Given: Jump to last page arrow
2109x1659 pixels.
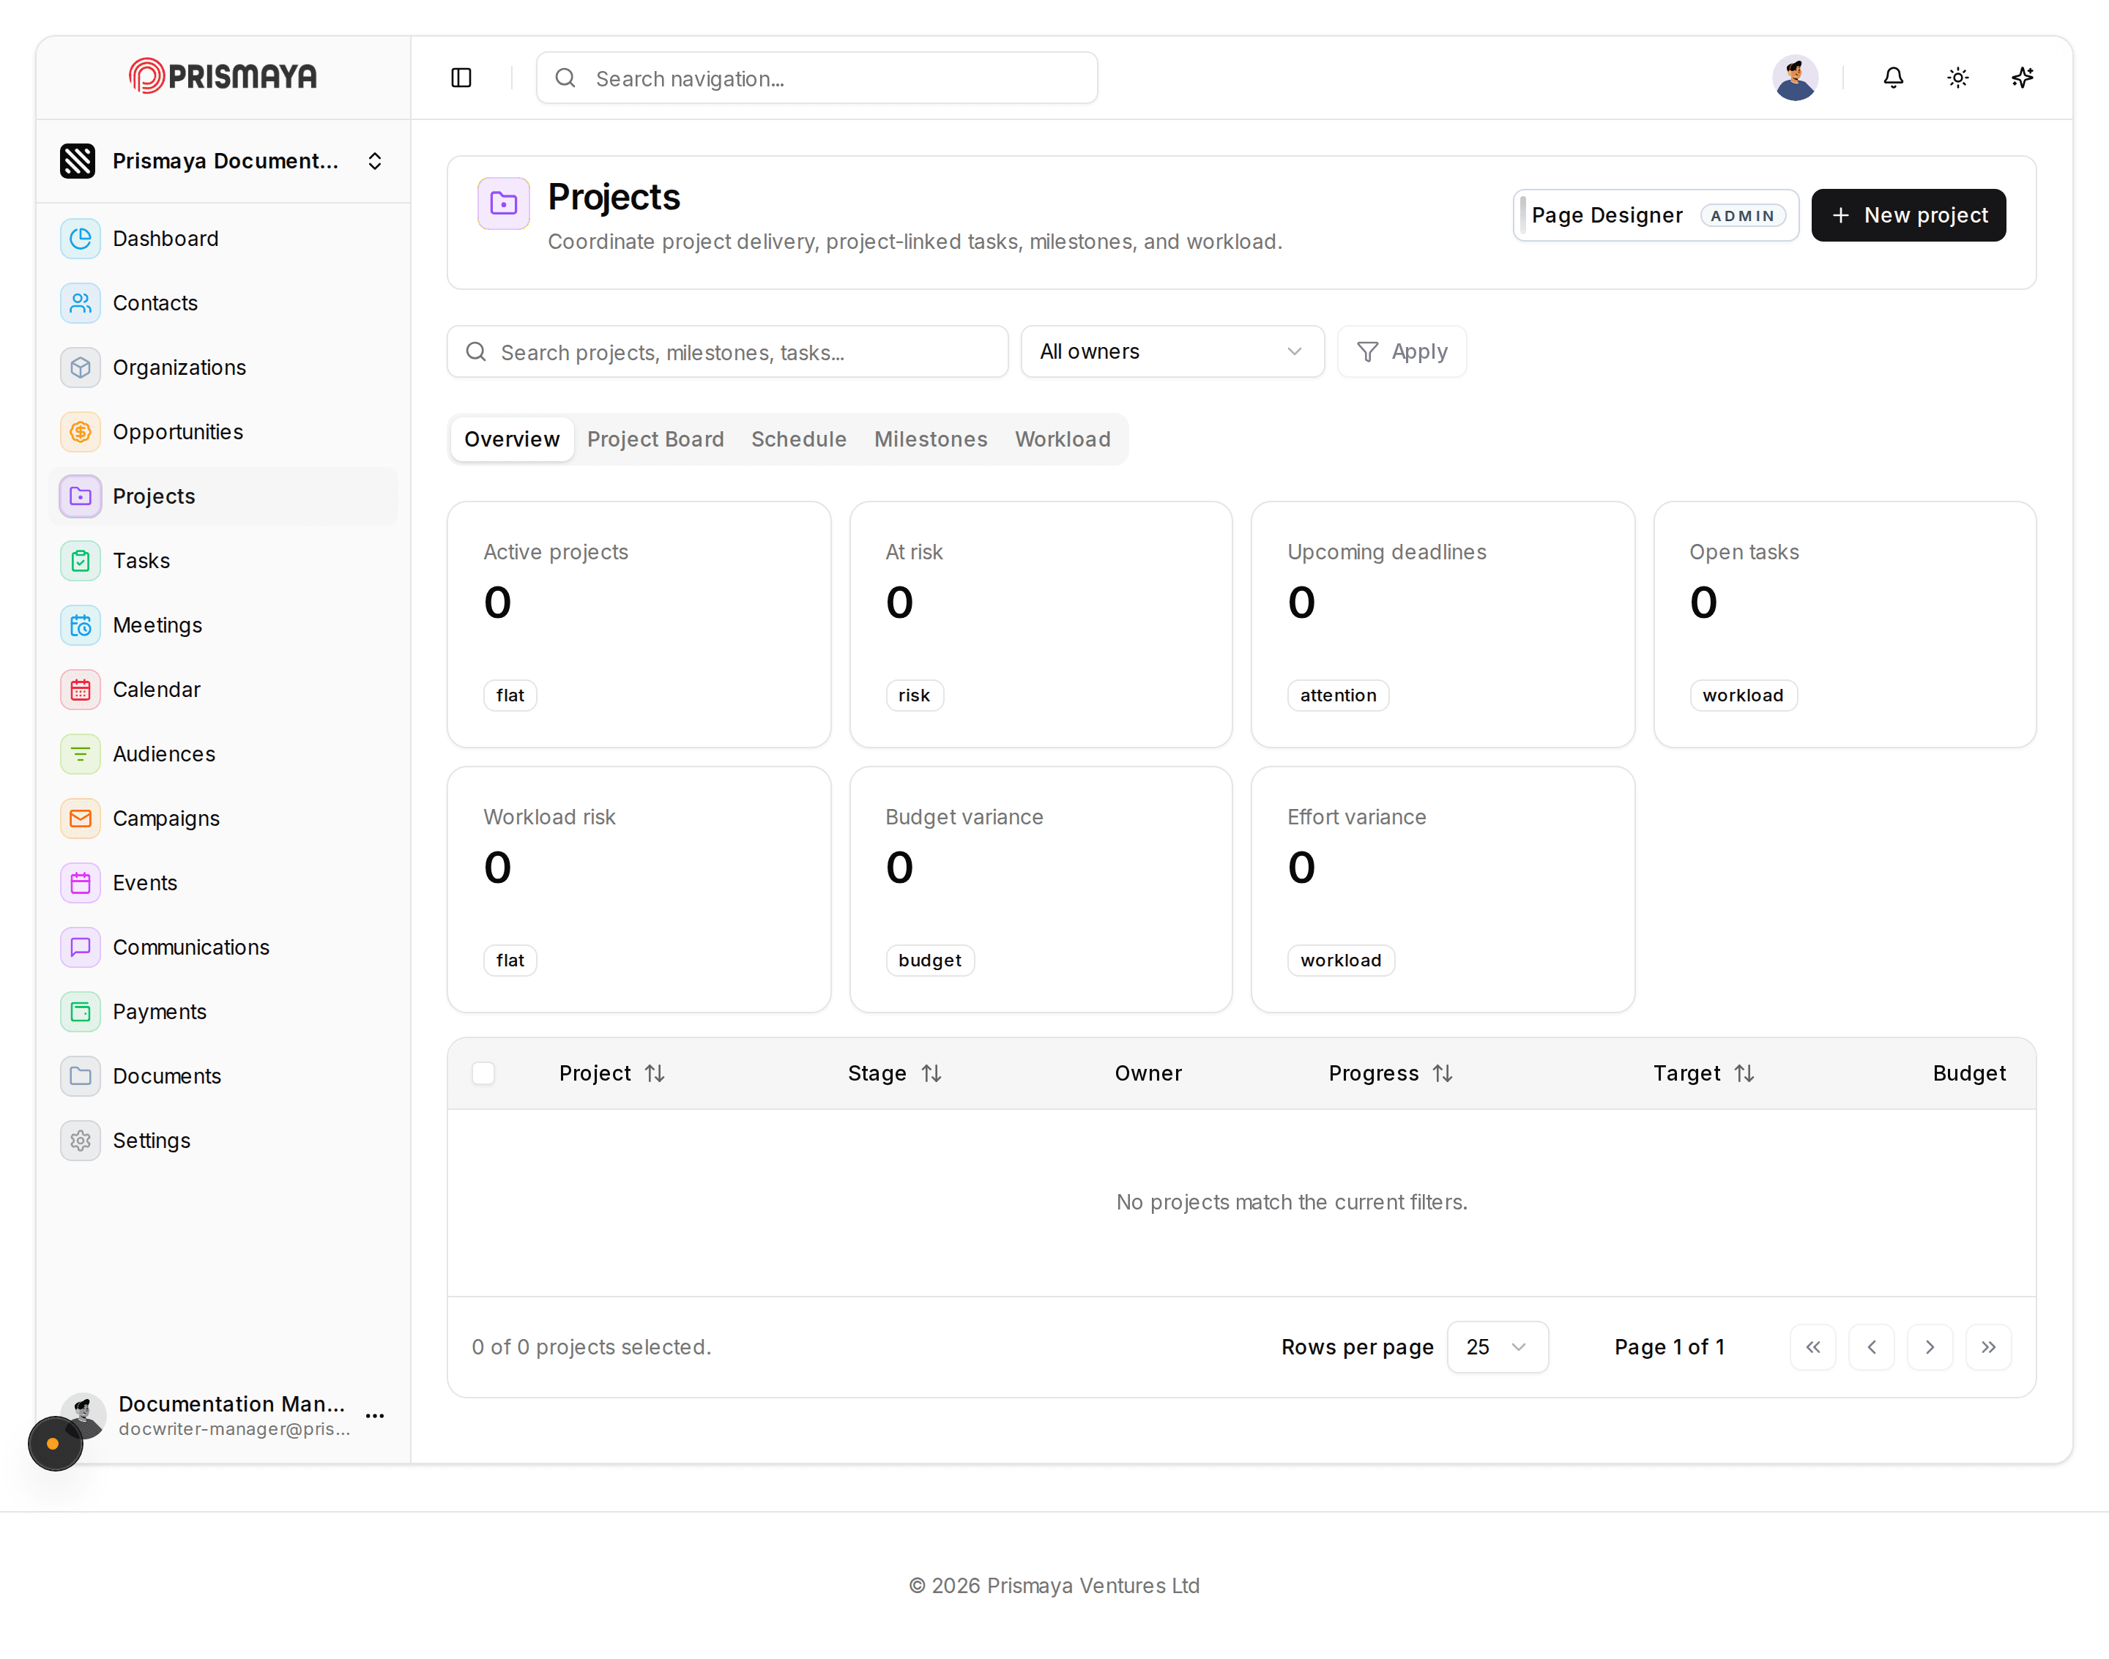Looking at the screenshot, I should point(1989,1347).
